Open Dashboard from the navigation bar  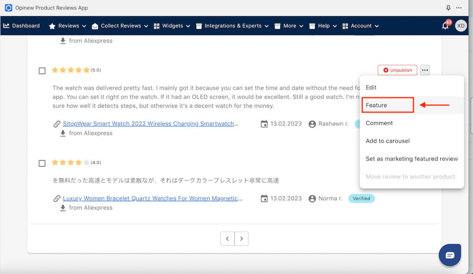[x=22, y=26]
